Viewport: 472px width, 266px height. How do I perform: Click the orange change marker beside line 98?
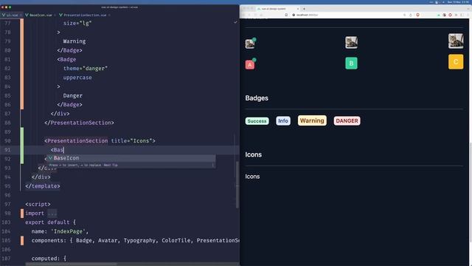click(22, 214)
